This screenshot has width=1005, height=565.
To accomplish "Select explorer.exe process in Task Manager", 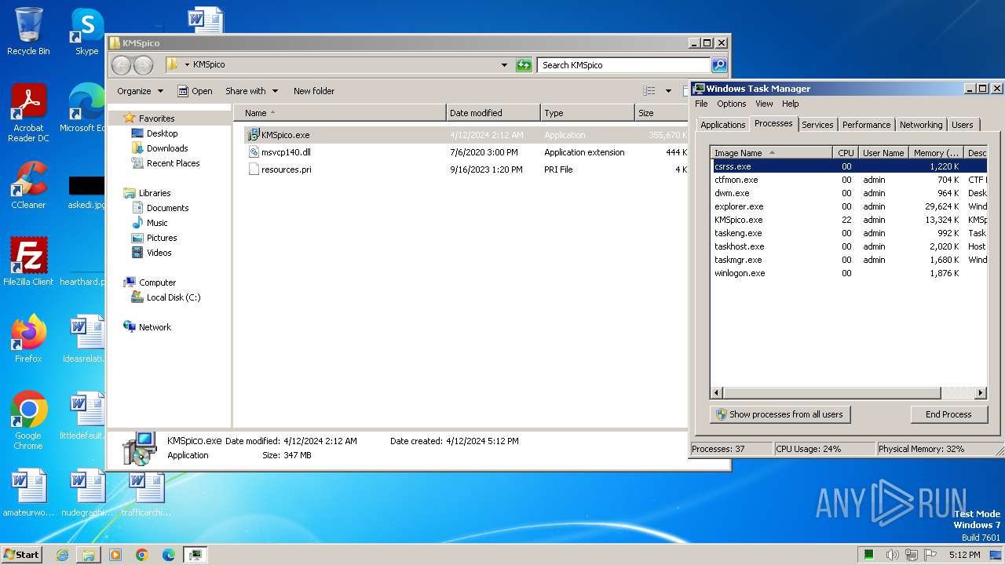I will (849, 206).
